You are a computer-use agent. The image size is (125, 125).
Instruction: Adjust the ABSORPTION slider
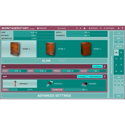pos(34,38)
